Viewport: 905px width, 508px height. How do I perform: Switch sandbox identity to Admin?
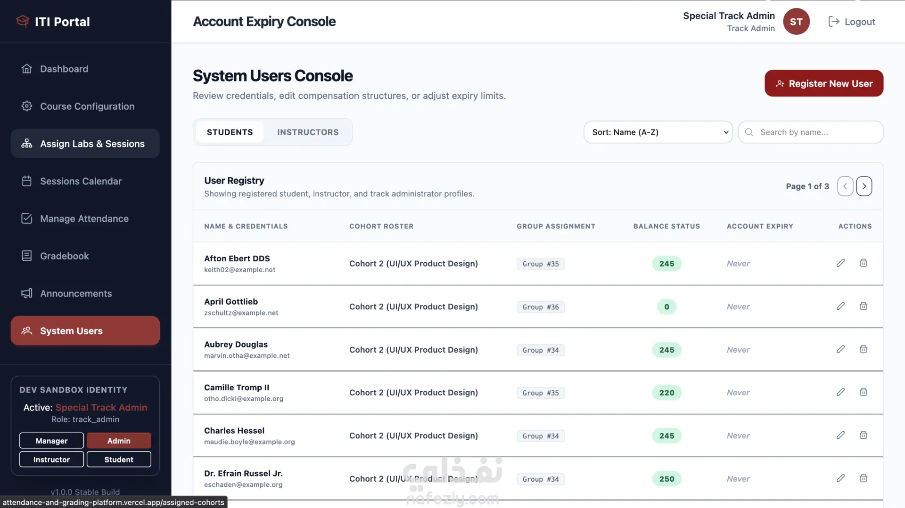pos(119,441)
